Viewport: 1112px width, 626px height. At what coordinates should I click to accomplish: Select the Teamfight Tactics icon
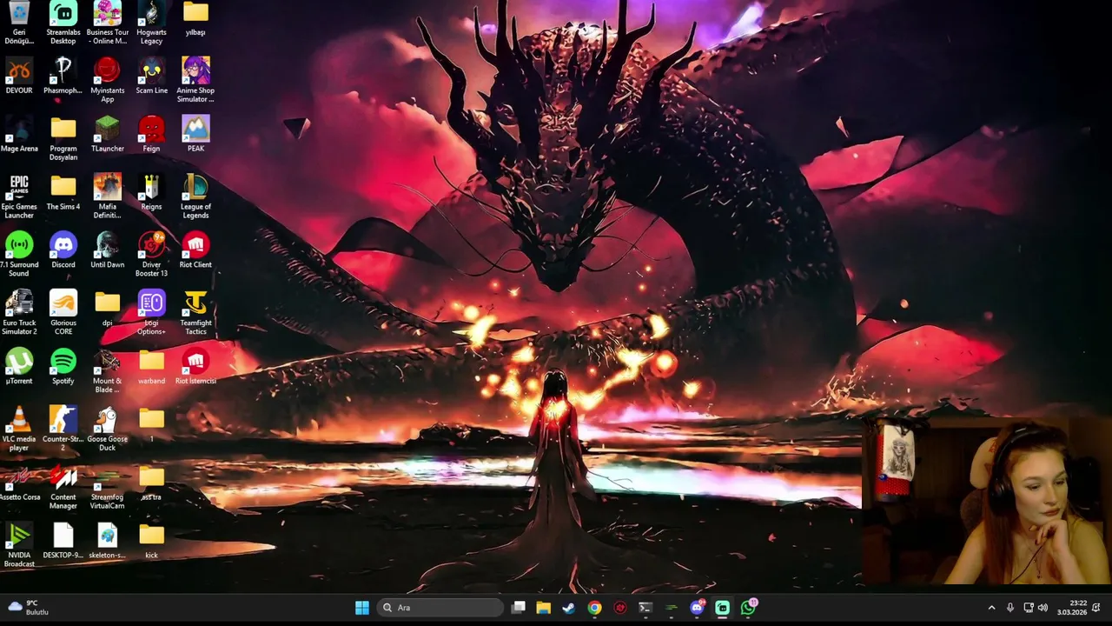(195, 313)
